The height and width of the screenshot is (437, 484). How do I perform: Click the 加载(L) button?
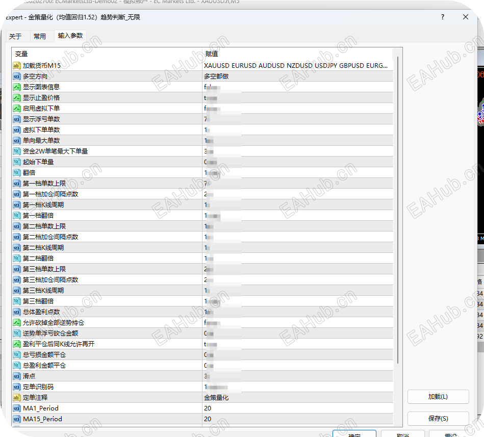tap(438, 397)
